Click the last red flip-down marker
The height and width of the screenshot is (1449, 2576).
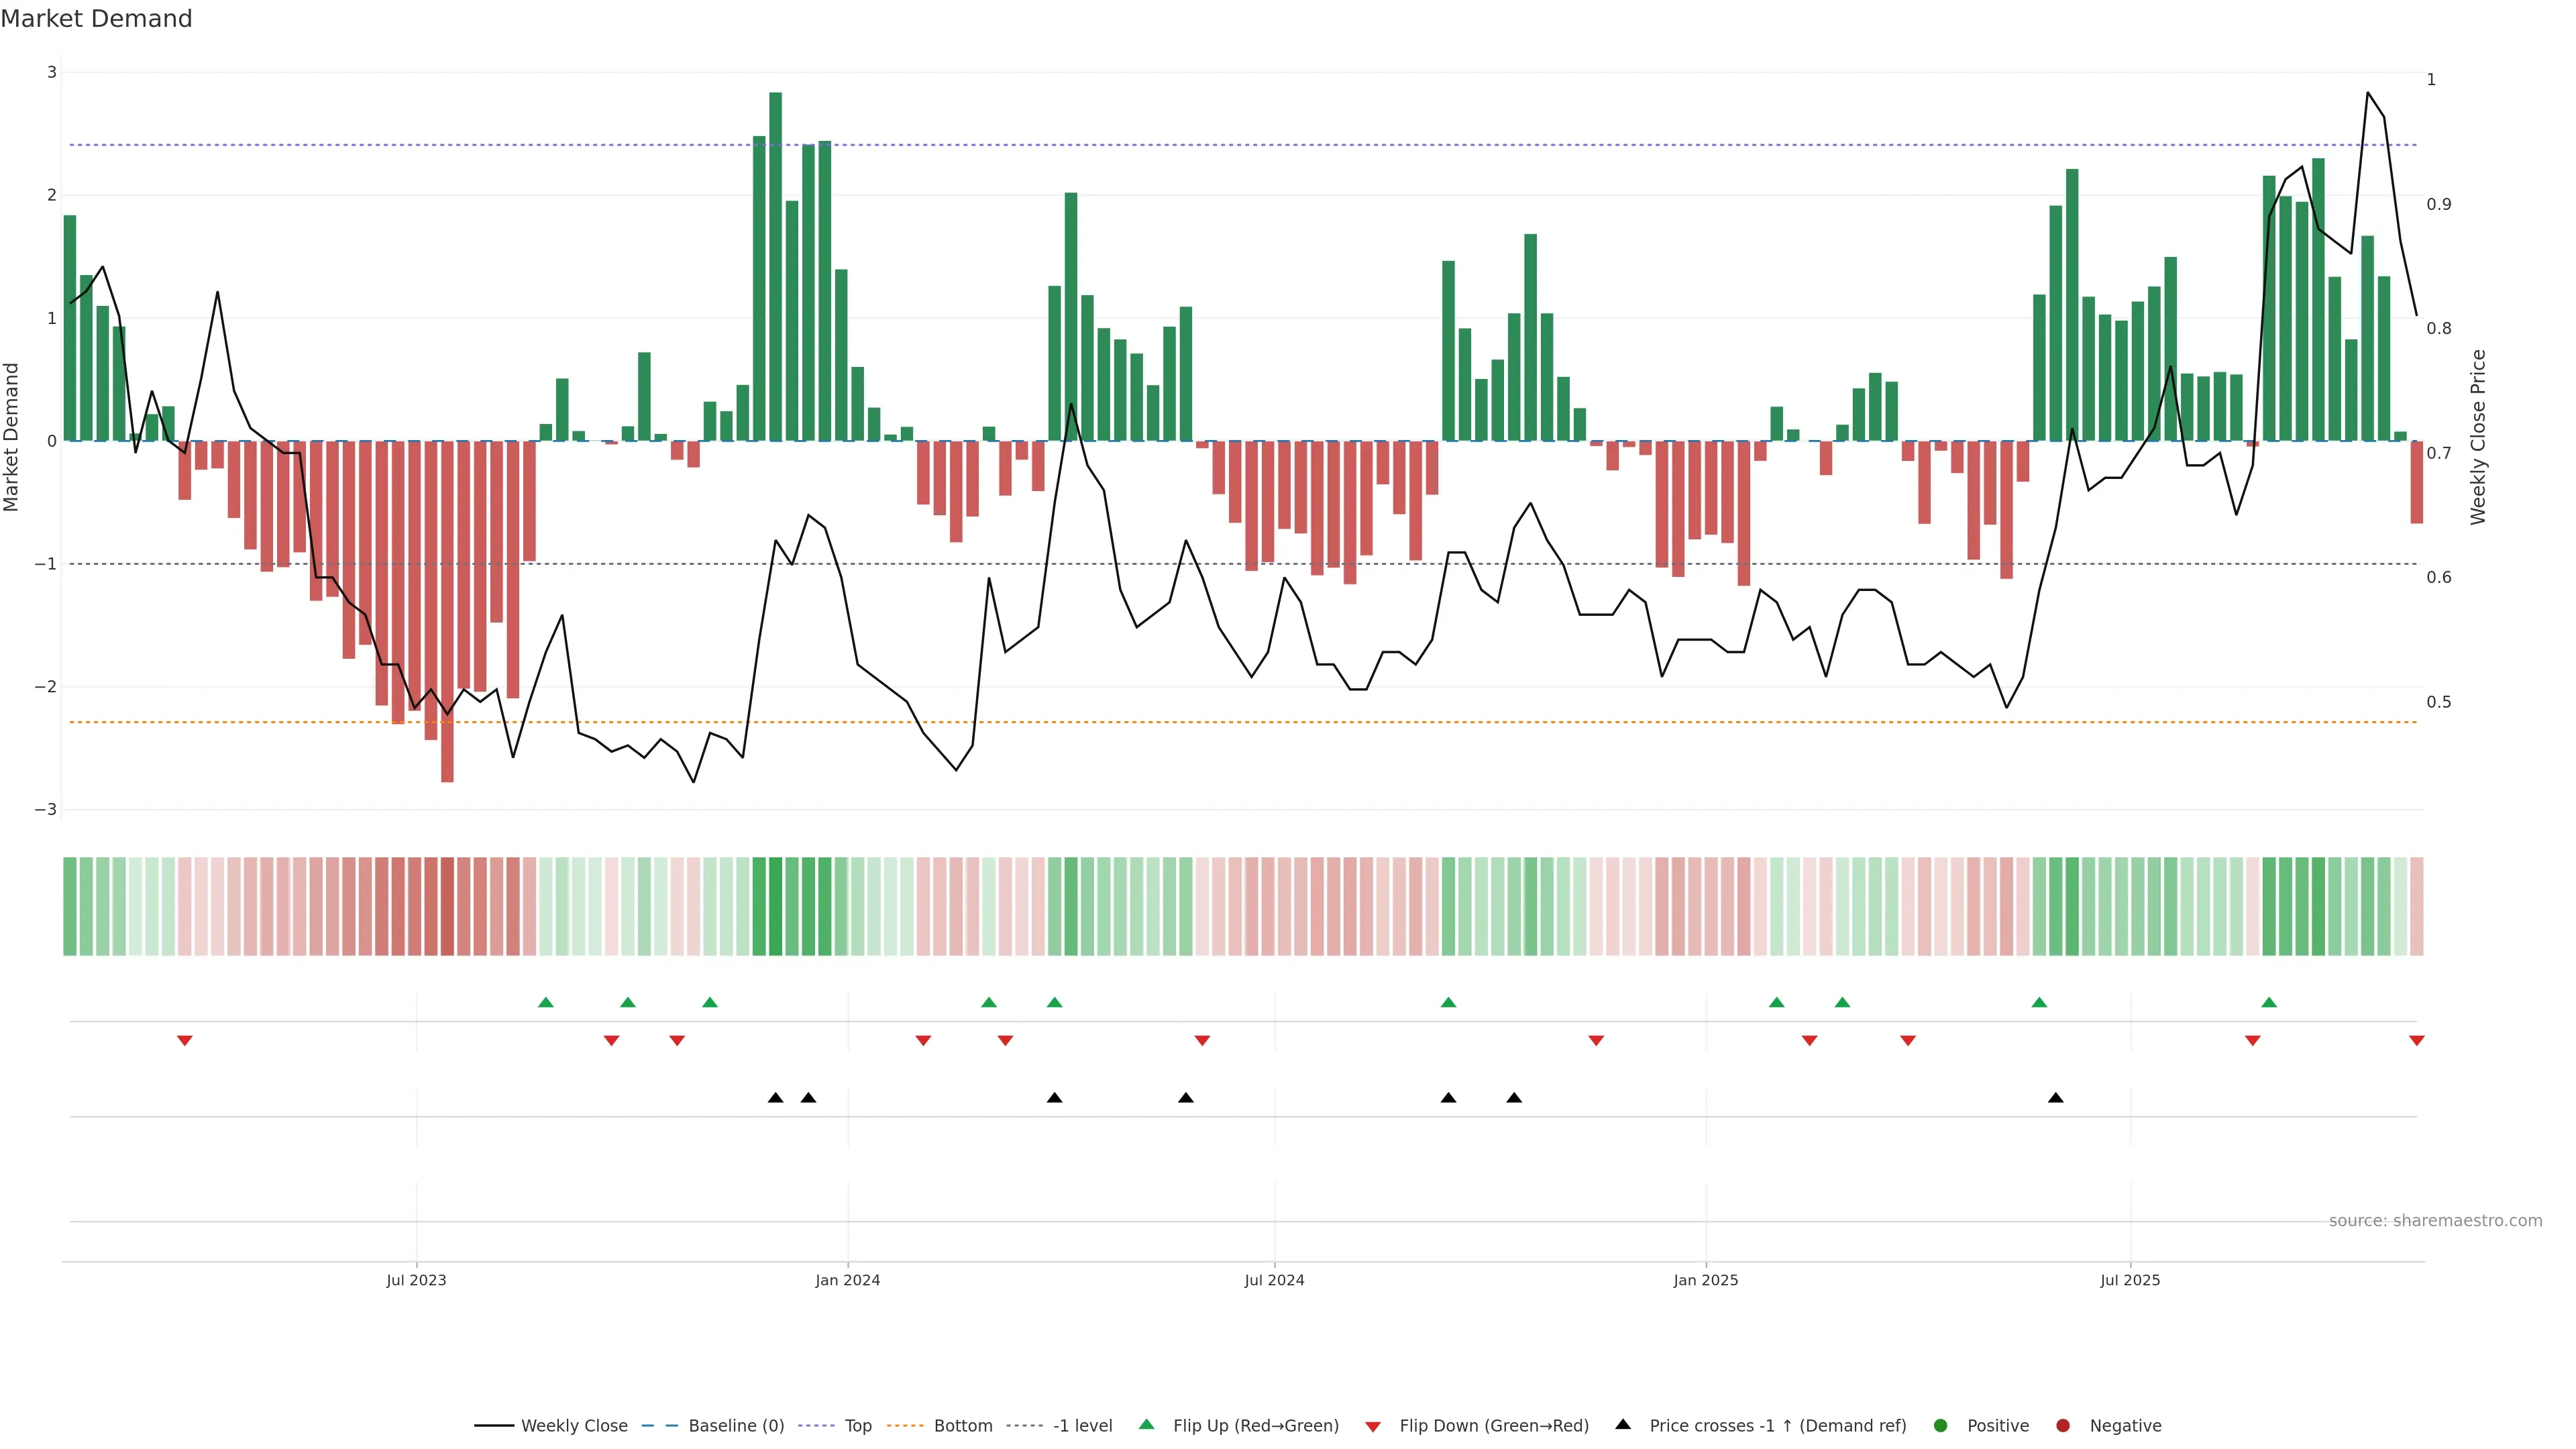pos(2417,1041)
